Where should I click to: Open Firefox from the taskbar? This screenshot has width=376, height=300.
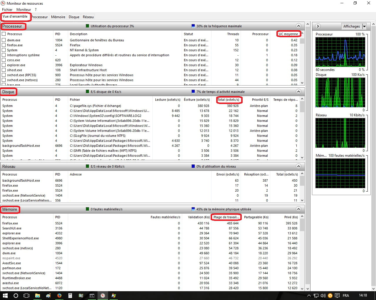[x=59, y=295]
